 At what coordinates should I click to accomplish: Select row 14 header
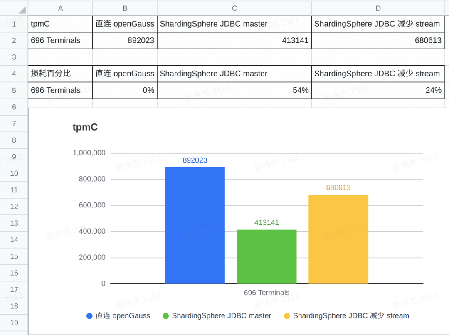coord(14,240)
